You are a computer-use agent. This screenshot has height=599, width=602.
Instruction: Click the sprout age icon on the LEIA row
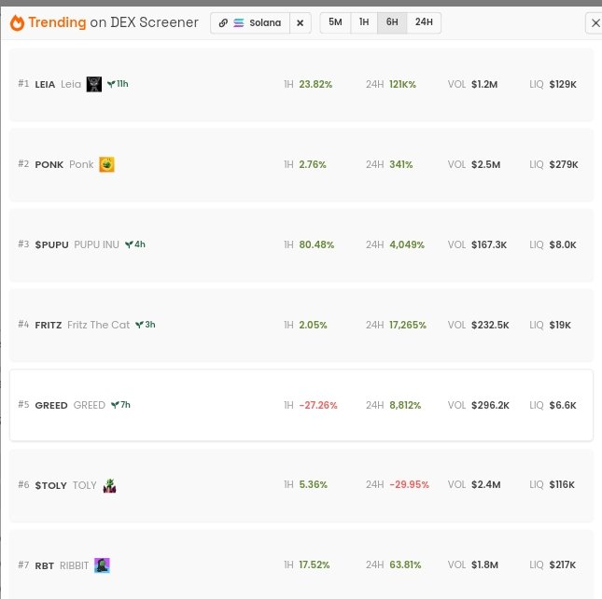[x=111, y=84]
